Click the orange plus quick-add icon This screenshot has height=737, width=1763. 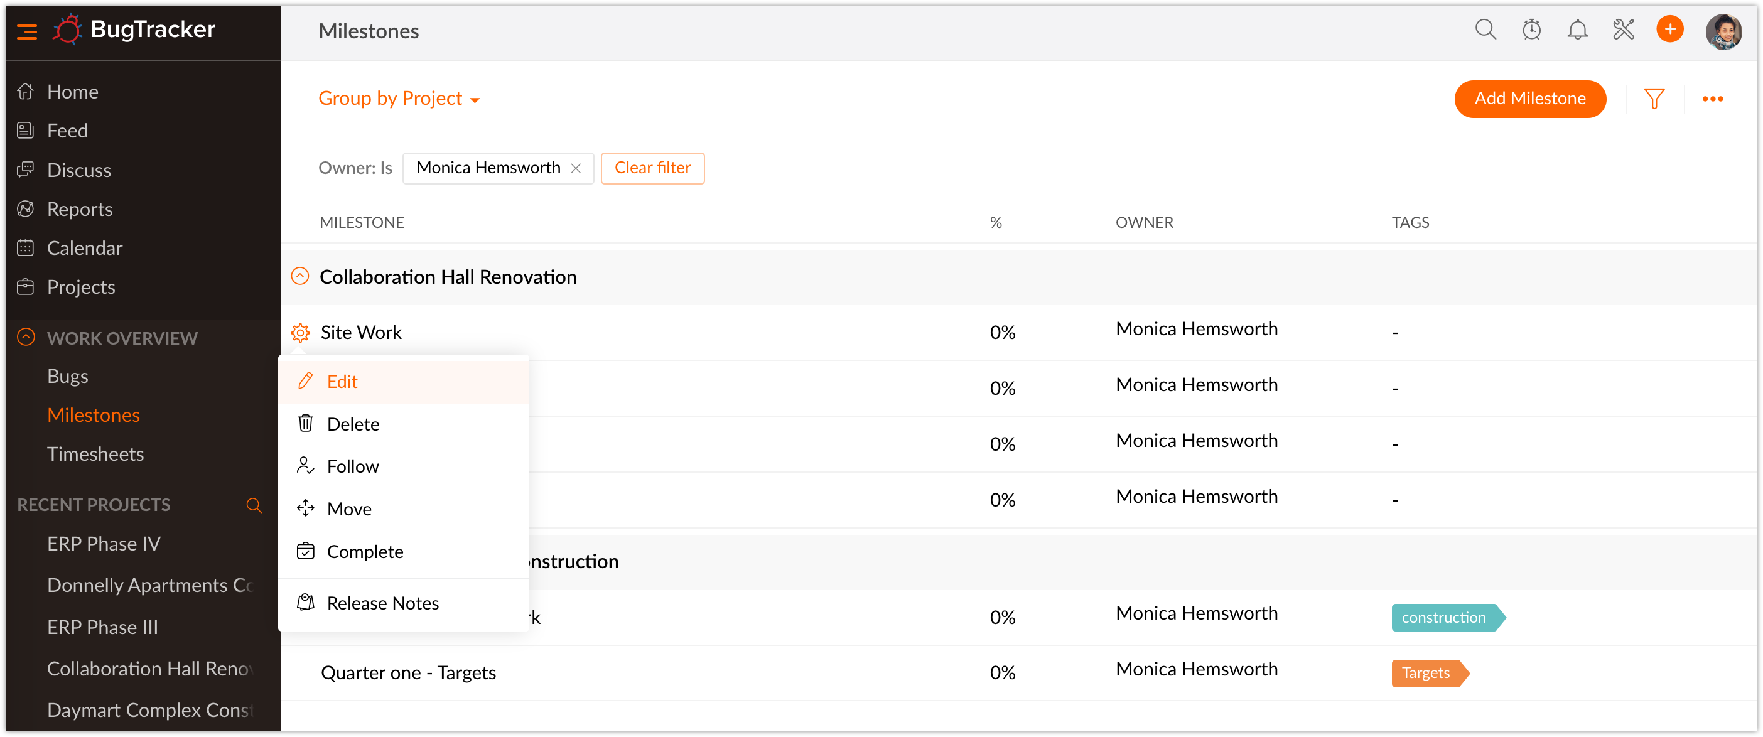pos(1669,30)
